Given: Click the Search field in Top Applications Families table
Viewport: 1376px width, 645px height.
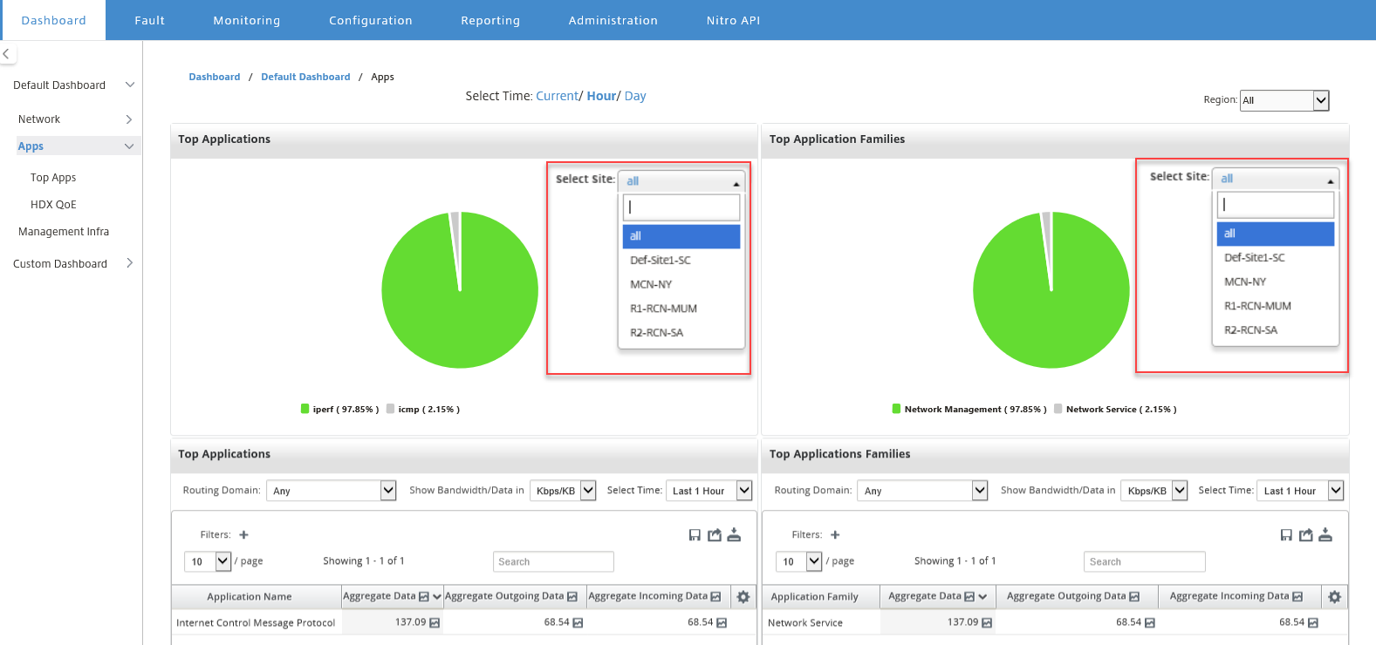Looking at the screenshot, I should coord(1145,561).
